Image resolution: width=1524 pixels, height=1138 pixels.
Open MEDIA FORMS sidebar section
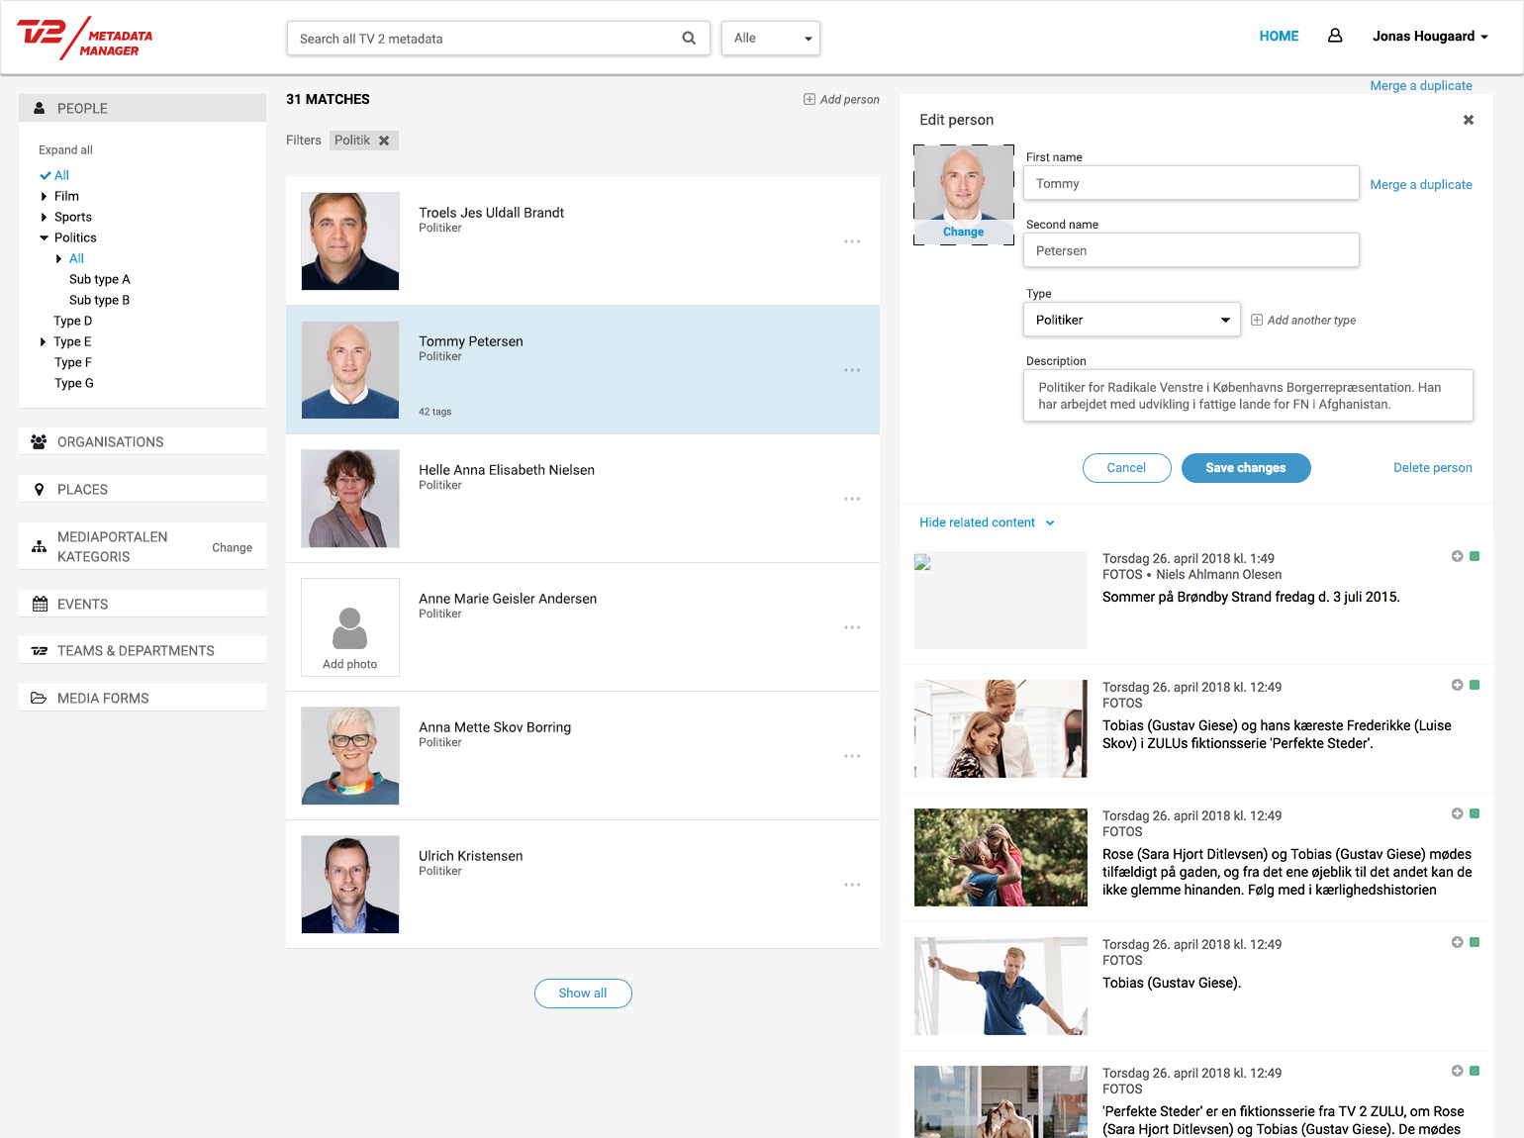click(x=143, y=698)
